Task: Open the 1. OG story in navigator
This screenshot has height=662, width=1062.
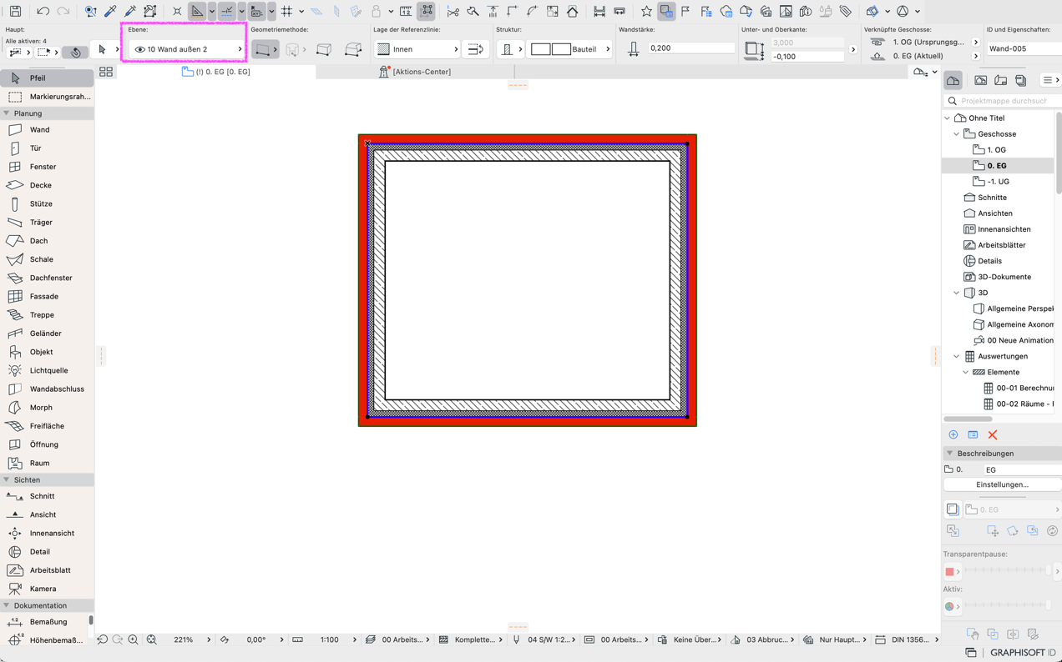Action: pos(997,150)
